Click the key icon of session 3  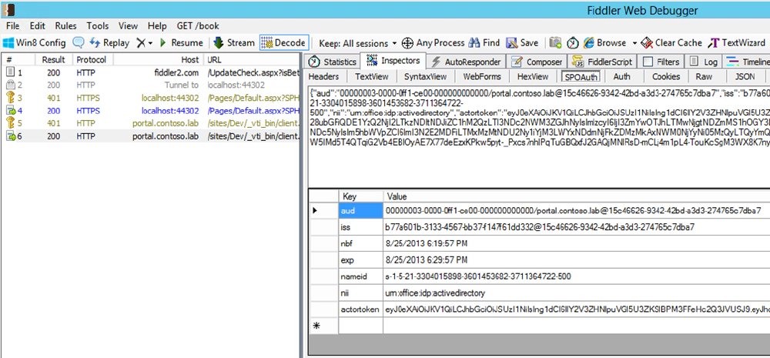(x=11, y=99)
